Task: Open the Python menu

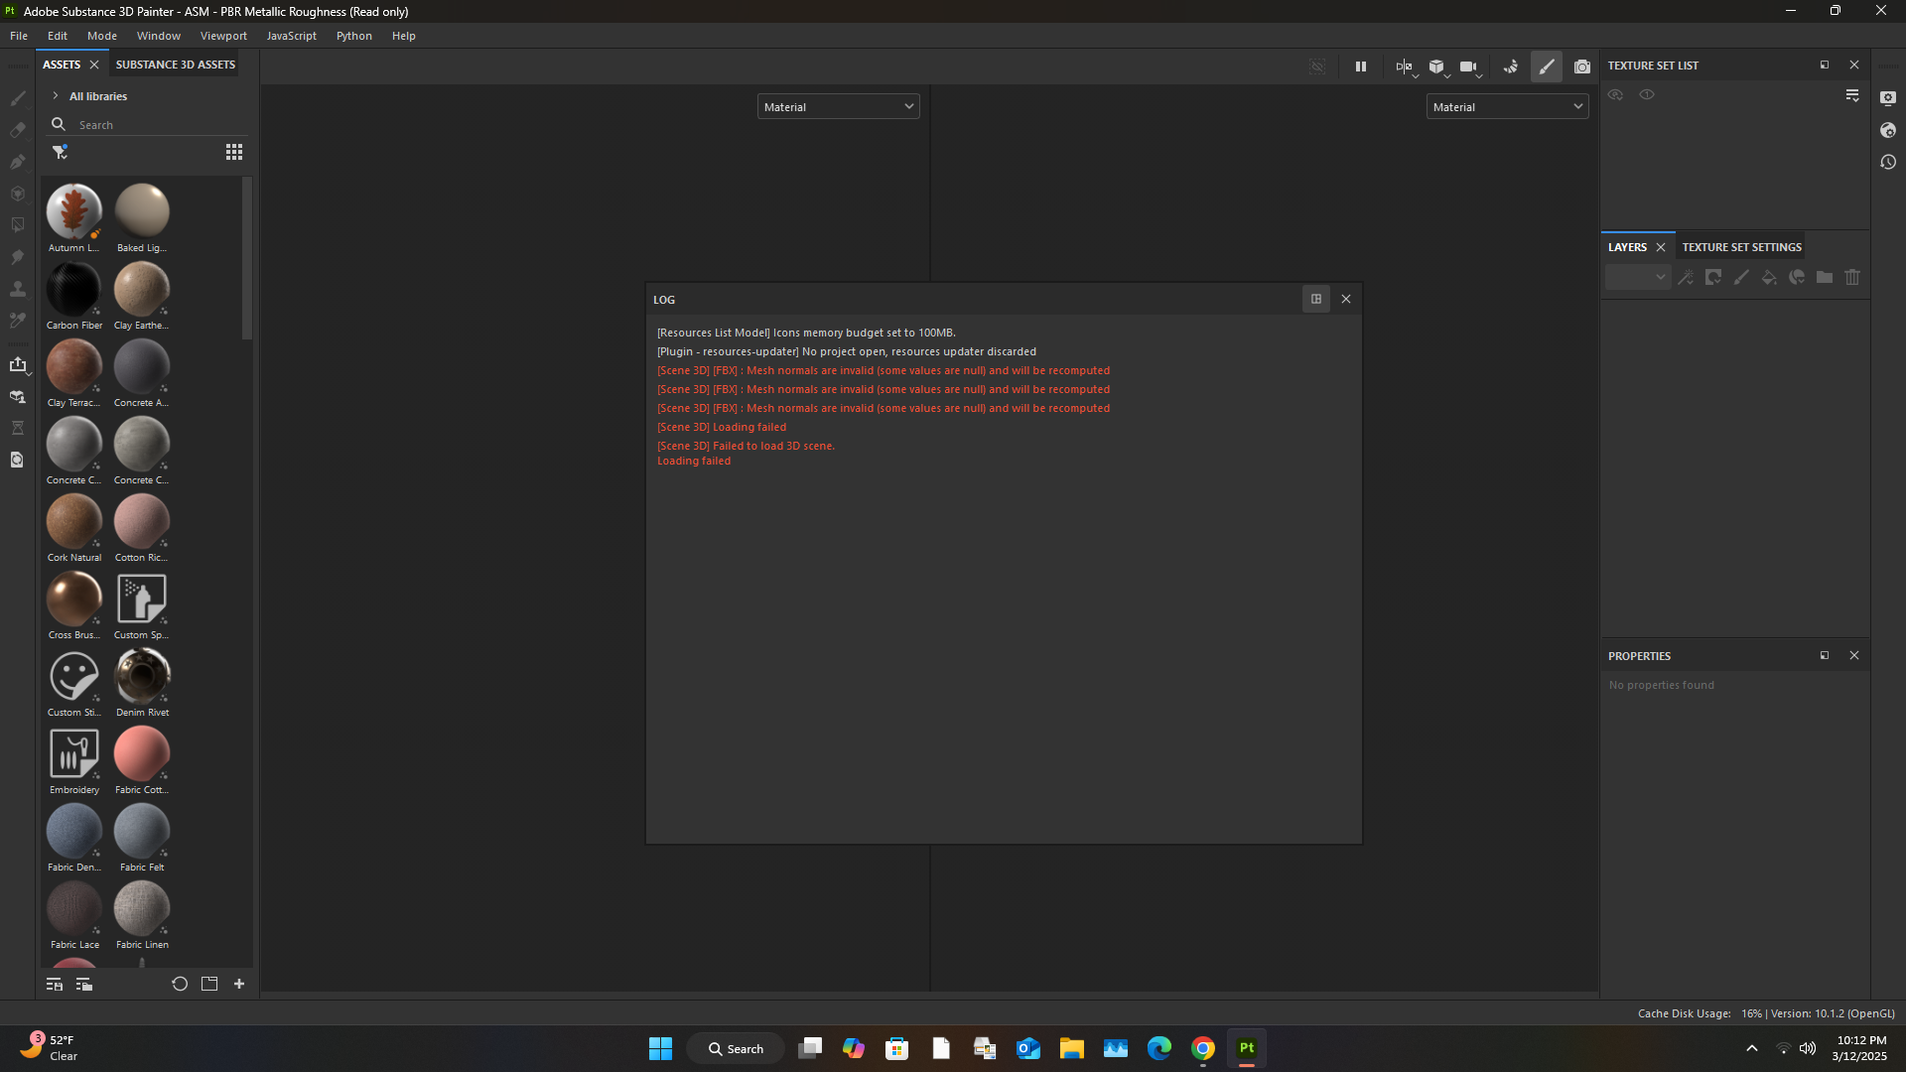Action: coord(354,36)
